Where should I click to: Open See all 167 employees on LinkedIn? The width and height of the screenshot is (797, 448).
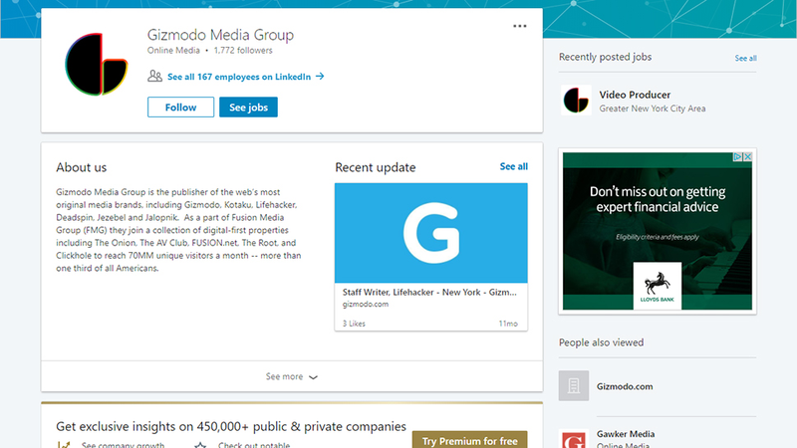(239, 77)
